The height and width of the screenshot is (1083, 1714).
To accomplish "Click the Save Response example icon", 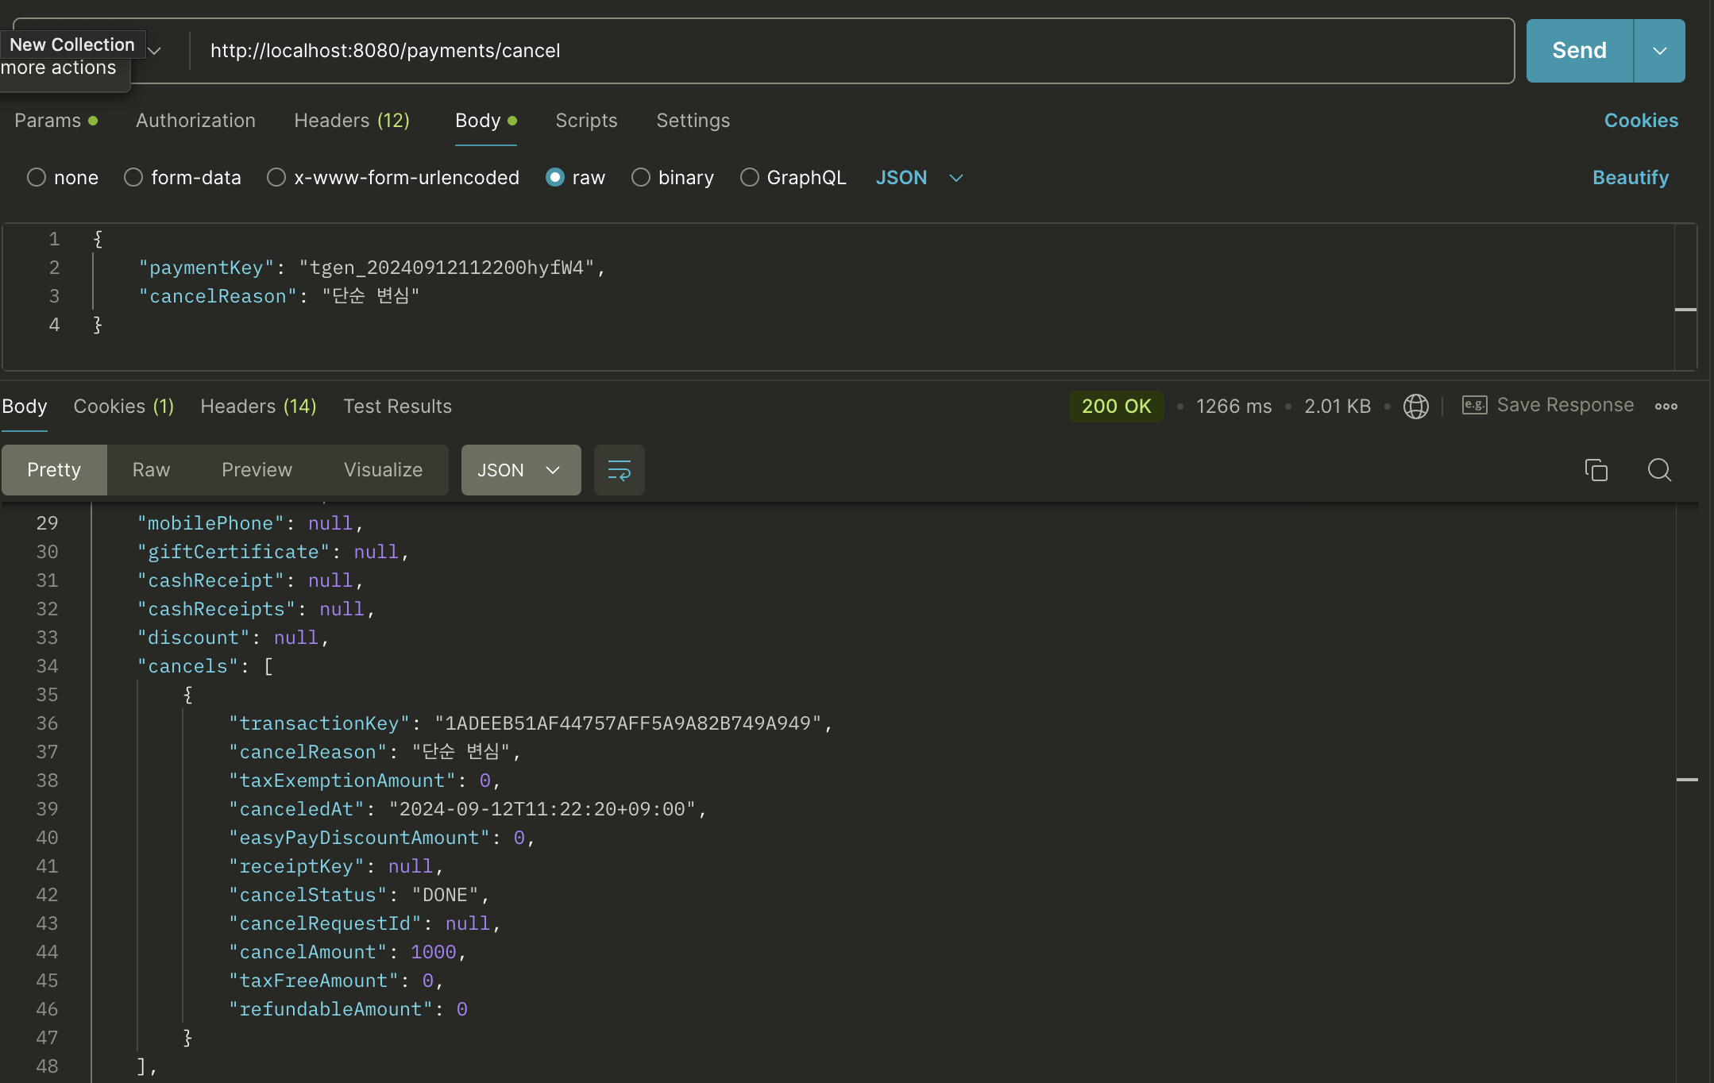I will pos(1474,406).
